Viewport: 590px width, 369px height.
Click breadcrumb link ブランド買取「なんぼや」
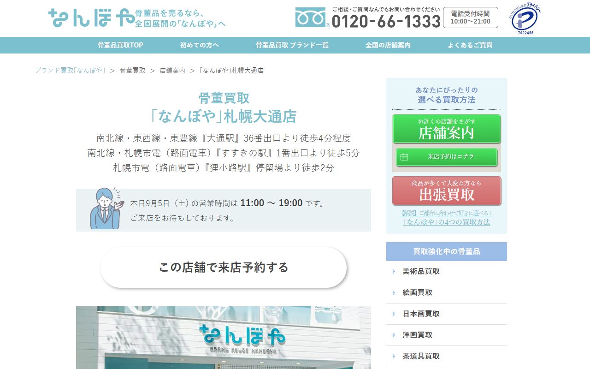coord(70,71)
